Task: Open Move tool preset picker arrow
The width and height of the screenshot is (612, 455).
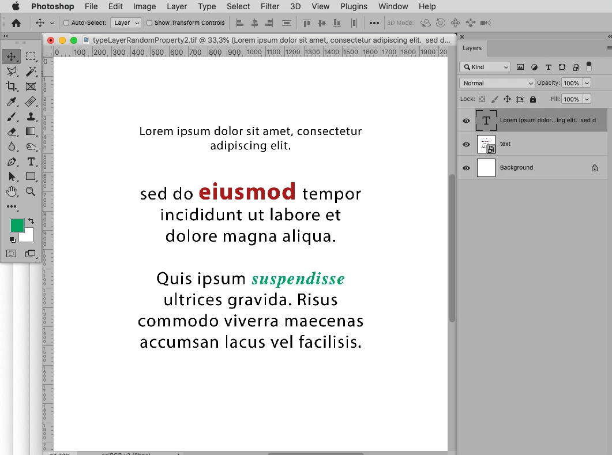Action: click(52, 23)
